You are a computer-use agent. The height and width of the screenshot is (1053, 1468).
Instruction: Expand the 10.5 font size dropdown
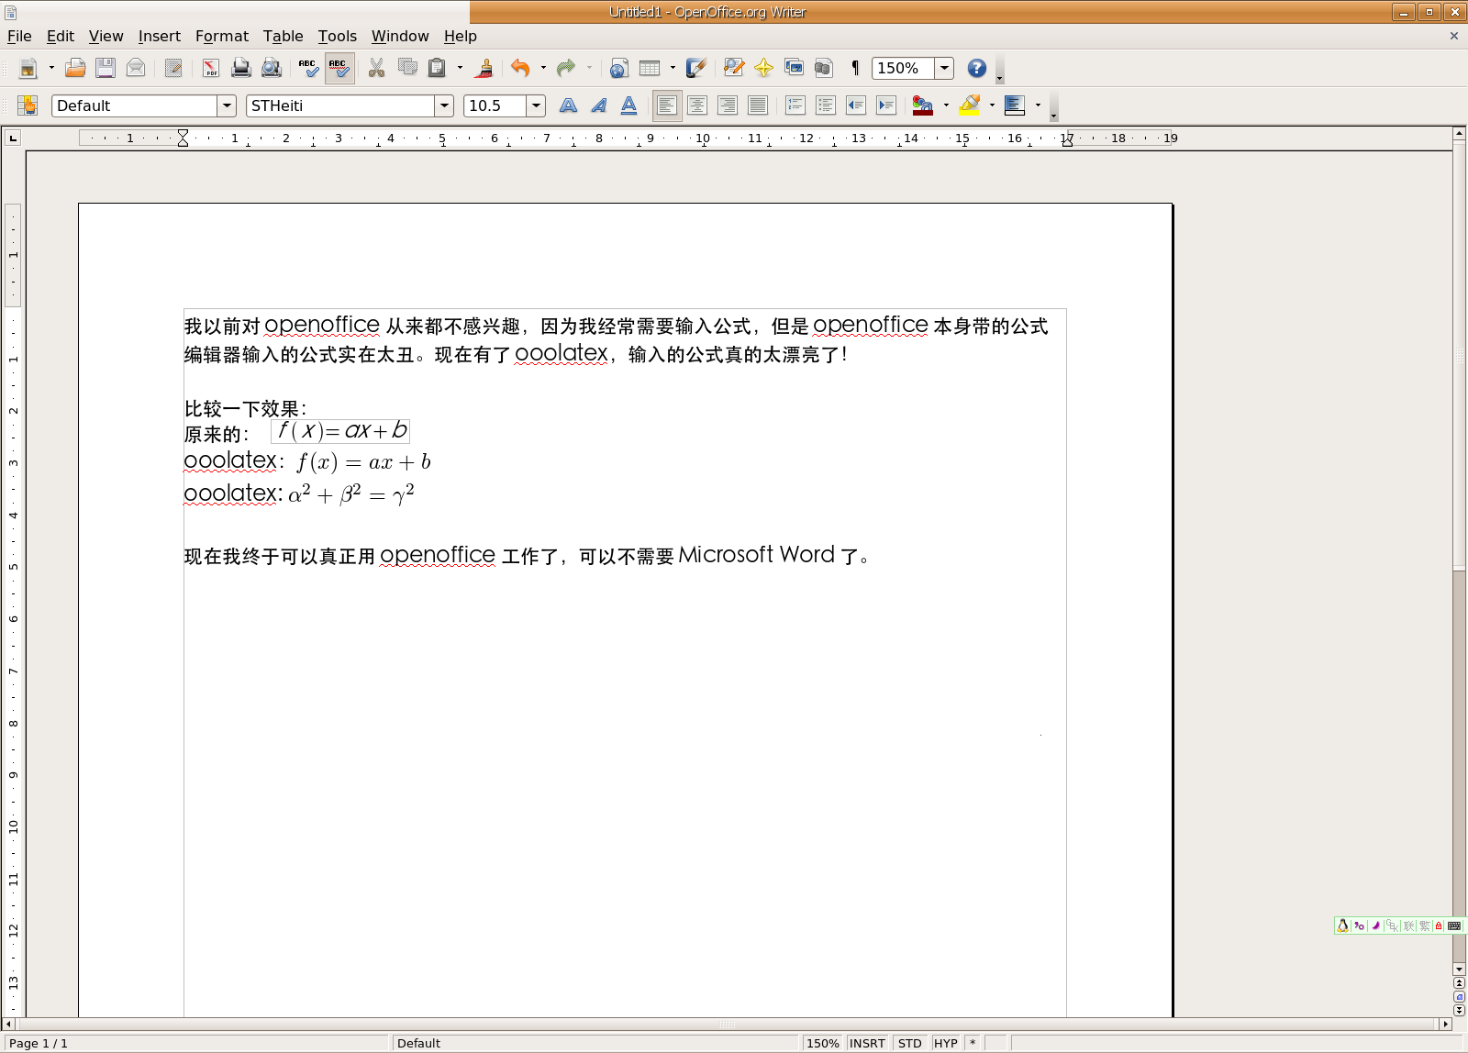pos(536,105)
